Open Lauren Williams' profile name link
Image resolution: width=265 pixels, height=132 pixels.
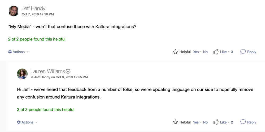[48, 71]
